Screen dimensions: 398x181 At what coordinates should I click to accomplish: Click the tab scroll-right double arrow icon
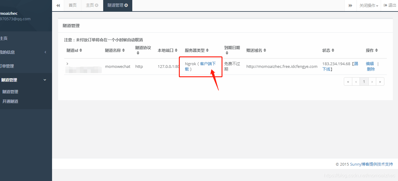click(350, 5)
